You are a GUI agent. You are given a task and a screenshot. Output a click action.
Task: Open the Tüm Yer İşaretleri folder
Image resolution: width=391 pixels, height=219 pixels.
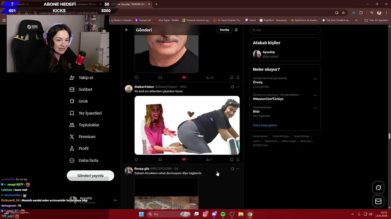376,20
